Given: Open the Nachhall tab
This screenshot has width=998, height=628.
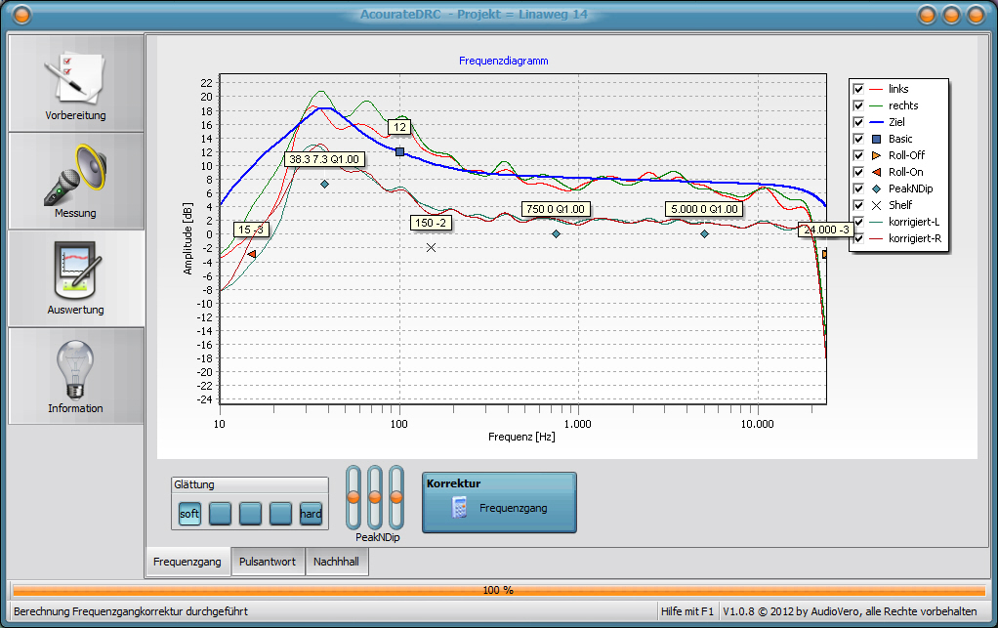Looking at the screenshot, I should pos(337,562).
